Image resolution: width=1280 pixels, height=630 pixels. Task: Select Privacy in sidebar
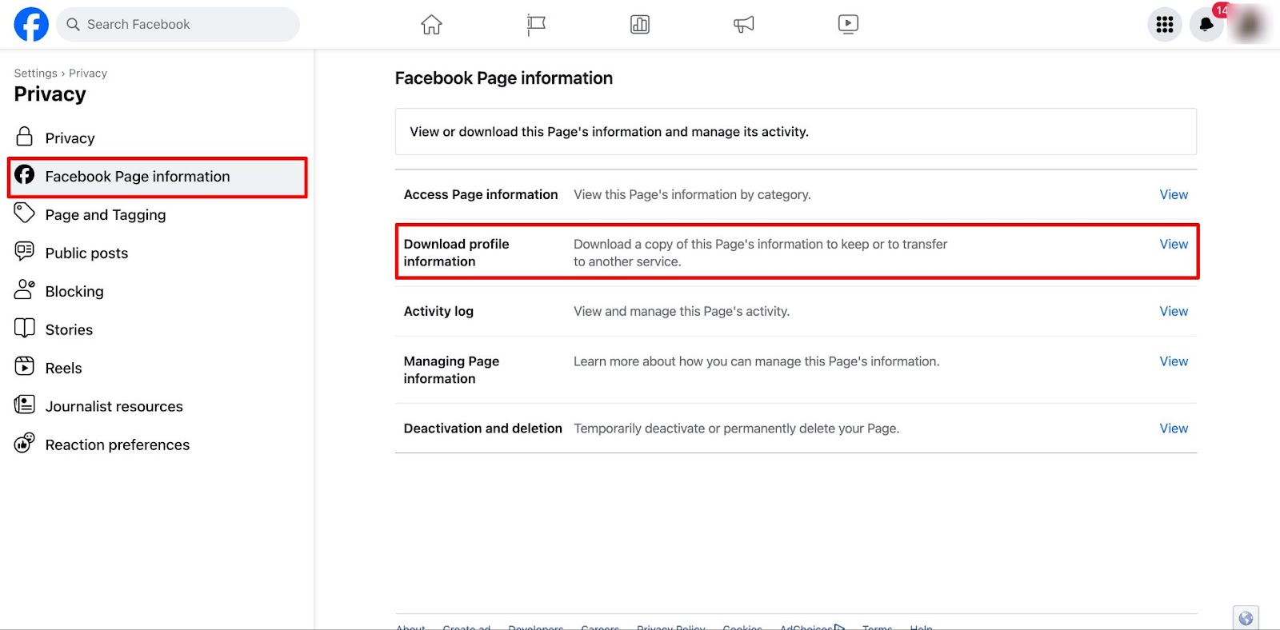158,138
